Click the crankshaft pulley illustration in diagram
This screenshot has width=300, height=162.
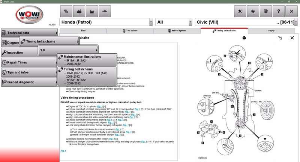coord(267,110)
